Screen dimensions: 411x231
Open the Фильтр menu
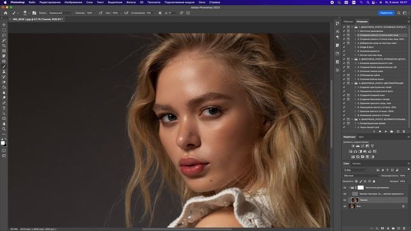pos(131,3)
